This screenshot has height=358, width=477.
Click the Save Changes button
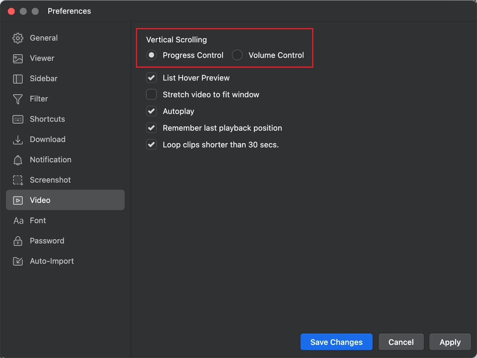336,342
